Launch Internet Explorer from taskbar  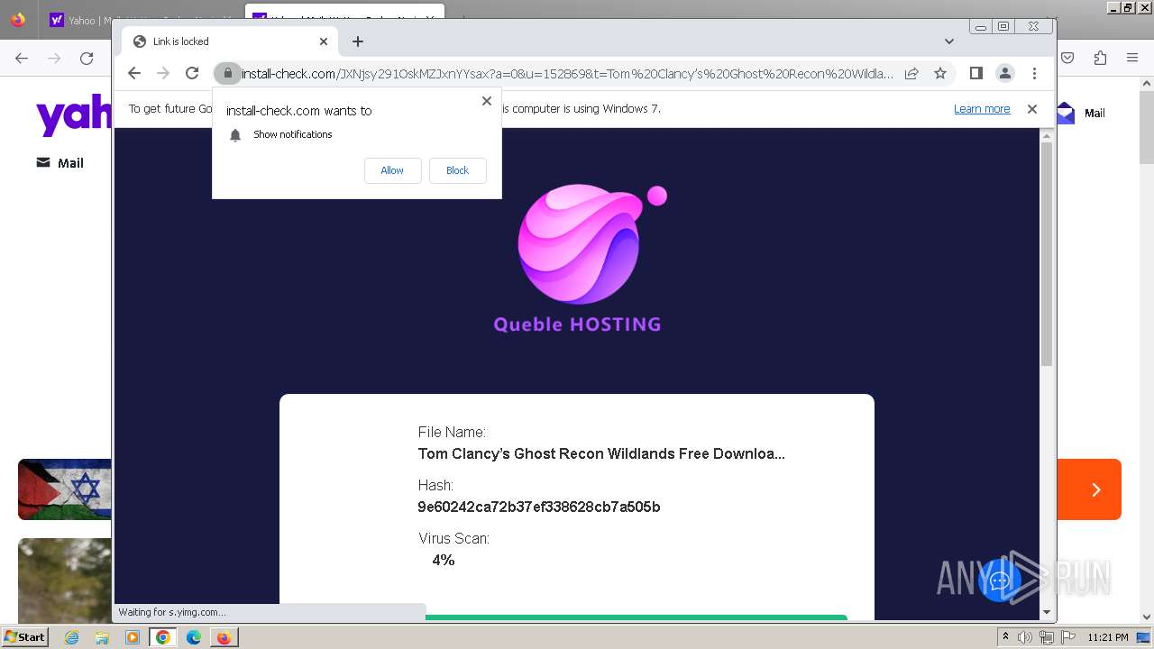coord(72,637)
